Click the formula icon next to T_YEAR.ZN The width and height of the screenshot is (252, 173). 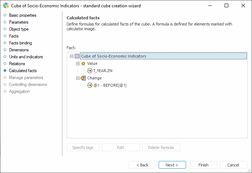pos(89,71)
